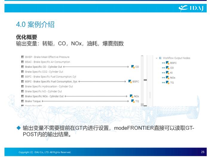Viewport: 210px width, 157px height.
Task: Click the copyright notice in the footer
Action: tap(45, 152)
